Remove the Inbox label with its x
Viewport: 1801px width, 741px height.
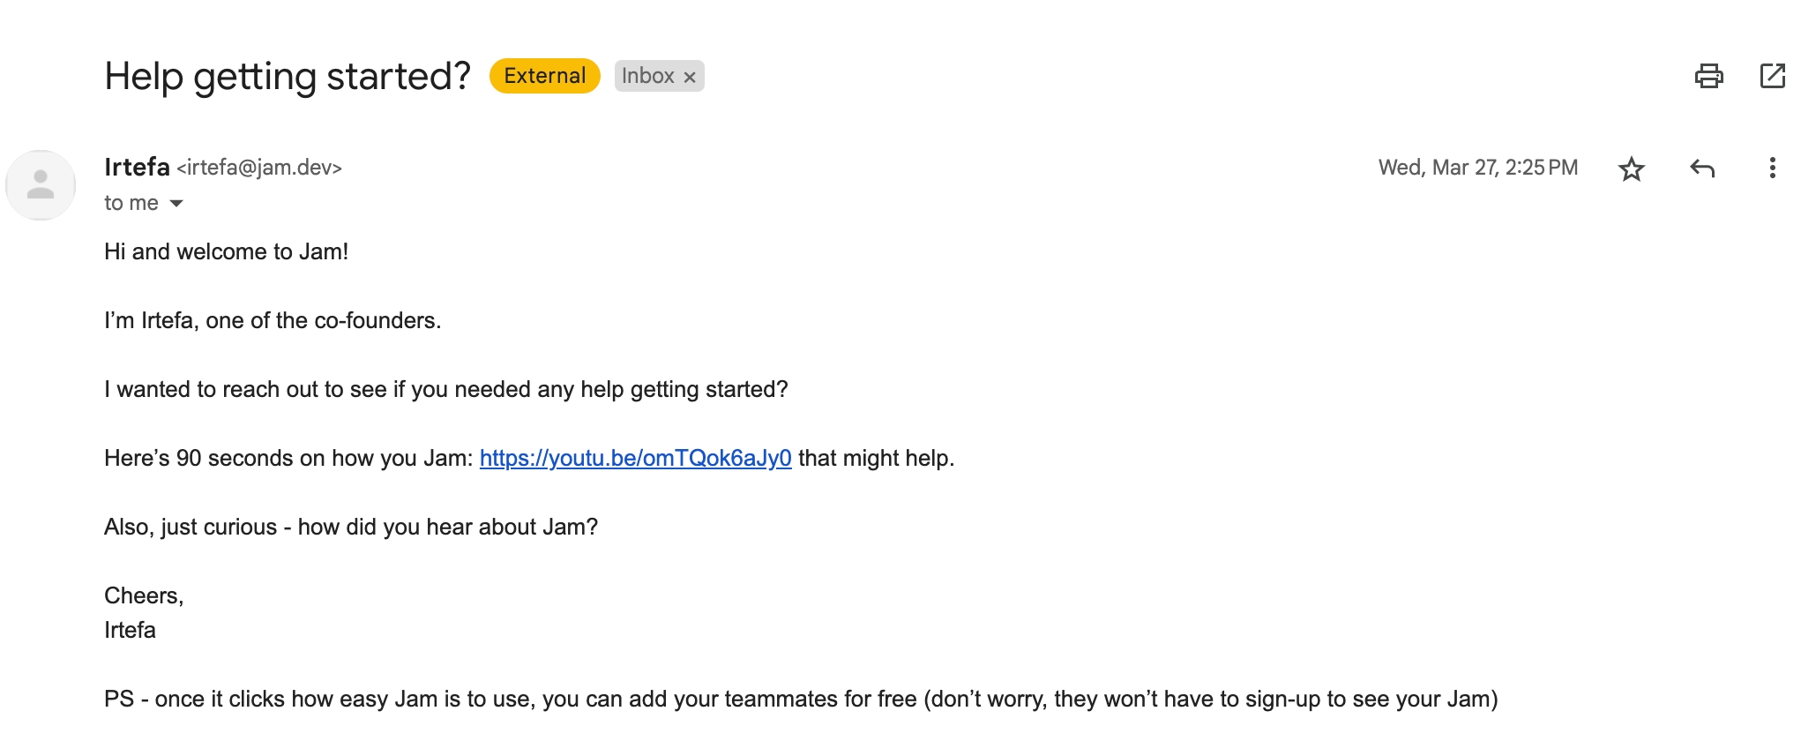point(690,78)
